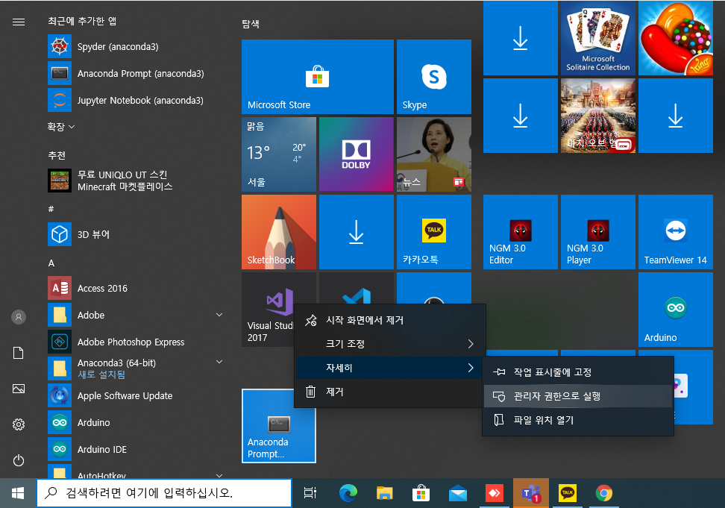Image resolution: width=725 pixels, height=508 pixels.
Task: Open Microsoft Solitaire Collection tile
Action: [598, 38]
